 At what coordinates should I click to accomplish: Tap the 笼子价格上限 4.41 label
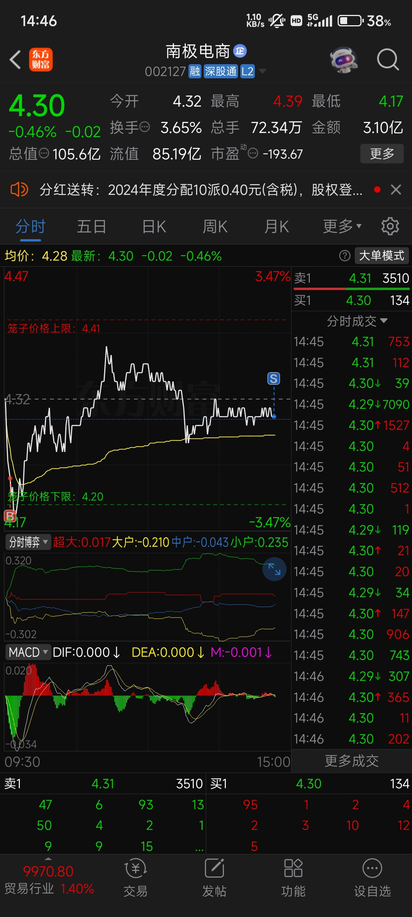[x=54, y=328]
